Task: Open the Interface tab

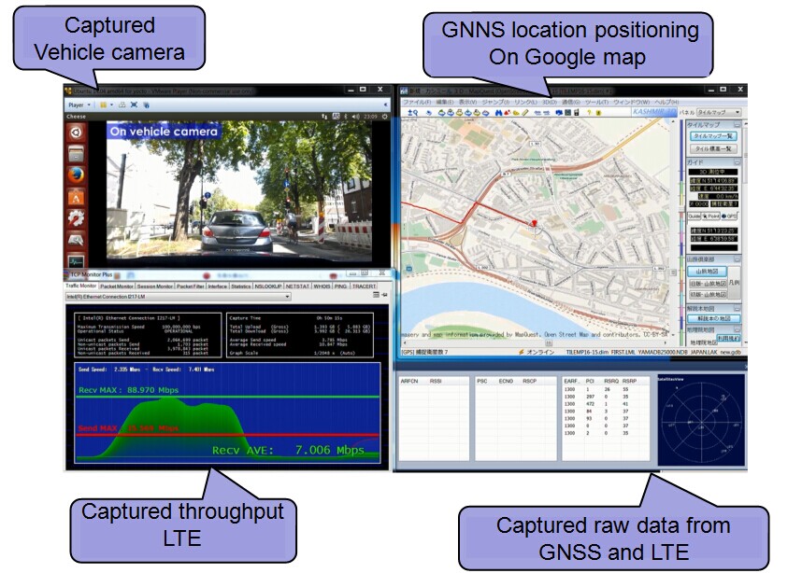Action: coord(218,286)
